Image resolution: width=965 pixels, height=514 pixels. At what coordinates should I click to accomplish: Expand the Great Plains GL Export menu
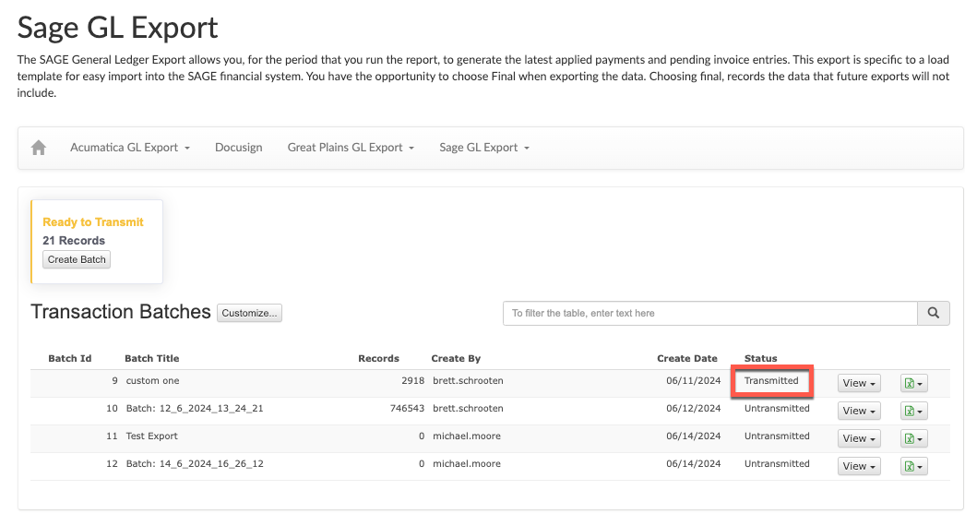[351, 148]
